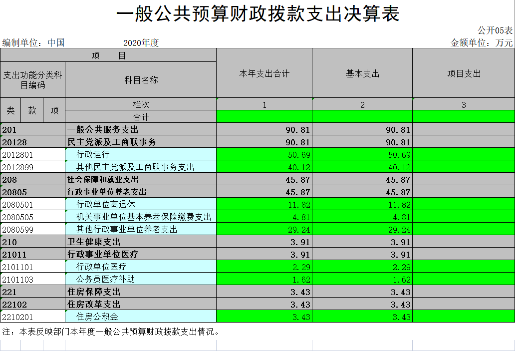The width and height of the screenshot is (515, 351).
Task: Click the 支出功能分类科目编码 header cell
Action: [x=32, y=80]
